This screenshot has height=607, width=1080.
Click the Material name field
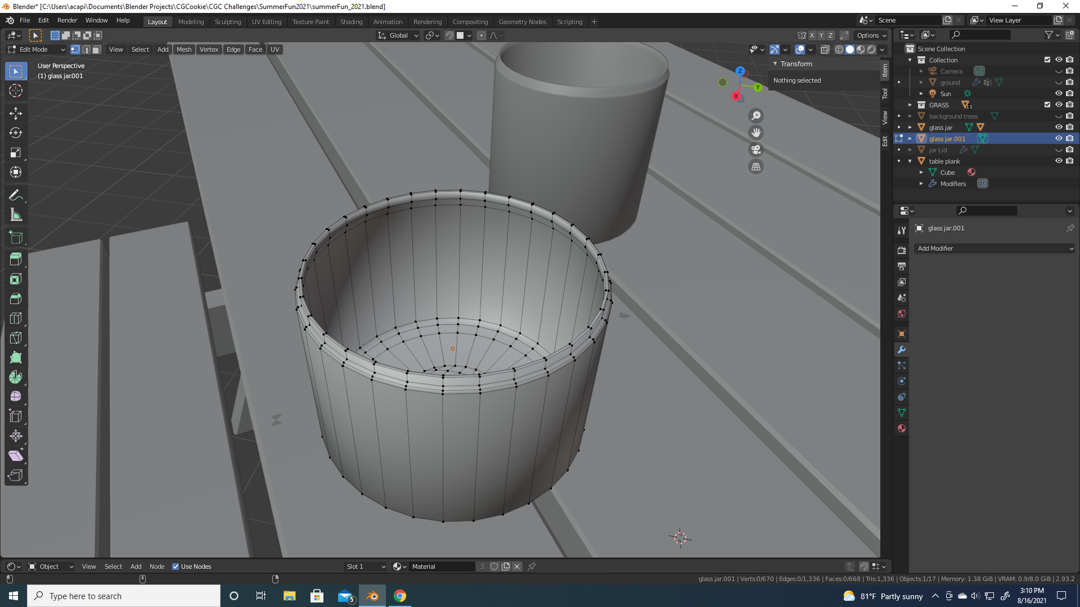tap(442, 567)
